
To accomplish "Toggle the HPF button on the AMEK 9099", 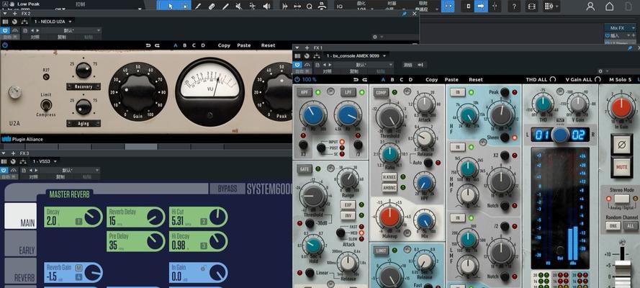I will pos(304,93).
